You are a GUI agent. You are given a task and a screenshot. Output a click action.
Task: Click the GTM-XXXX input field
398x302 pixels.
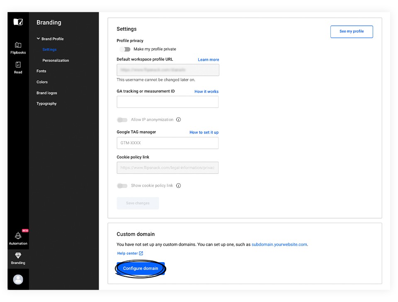pyautogui.click(x=167, y=143)
